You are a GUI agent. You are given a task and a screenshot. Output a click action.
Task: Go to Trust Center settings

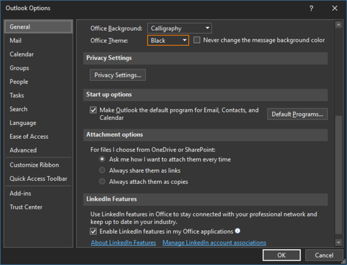point(26,207)
